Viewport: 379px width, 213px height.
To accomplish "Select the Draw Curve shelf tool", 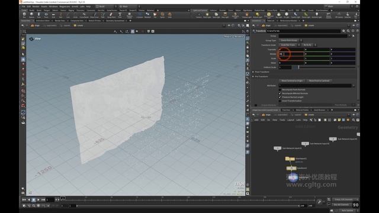I will 94,15.
